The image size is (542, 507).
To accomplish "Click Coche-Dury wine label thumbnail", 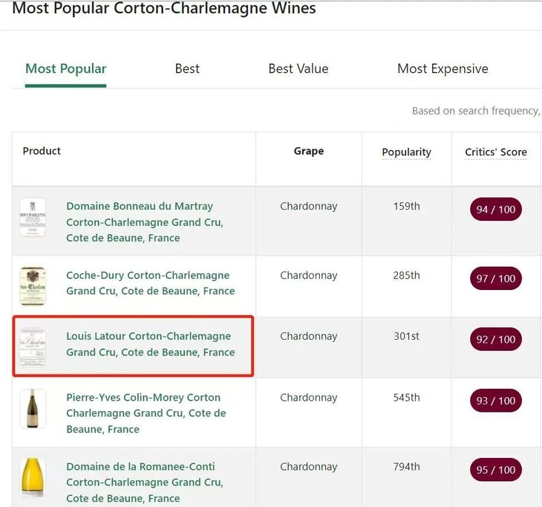I will pos(33,286).
